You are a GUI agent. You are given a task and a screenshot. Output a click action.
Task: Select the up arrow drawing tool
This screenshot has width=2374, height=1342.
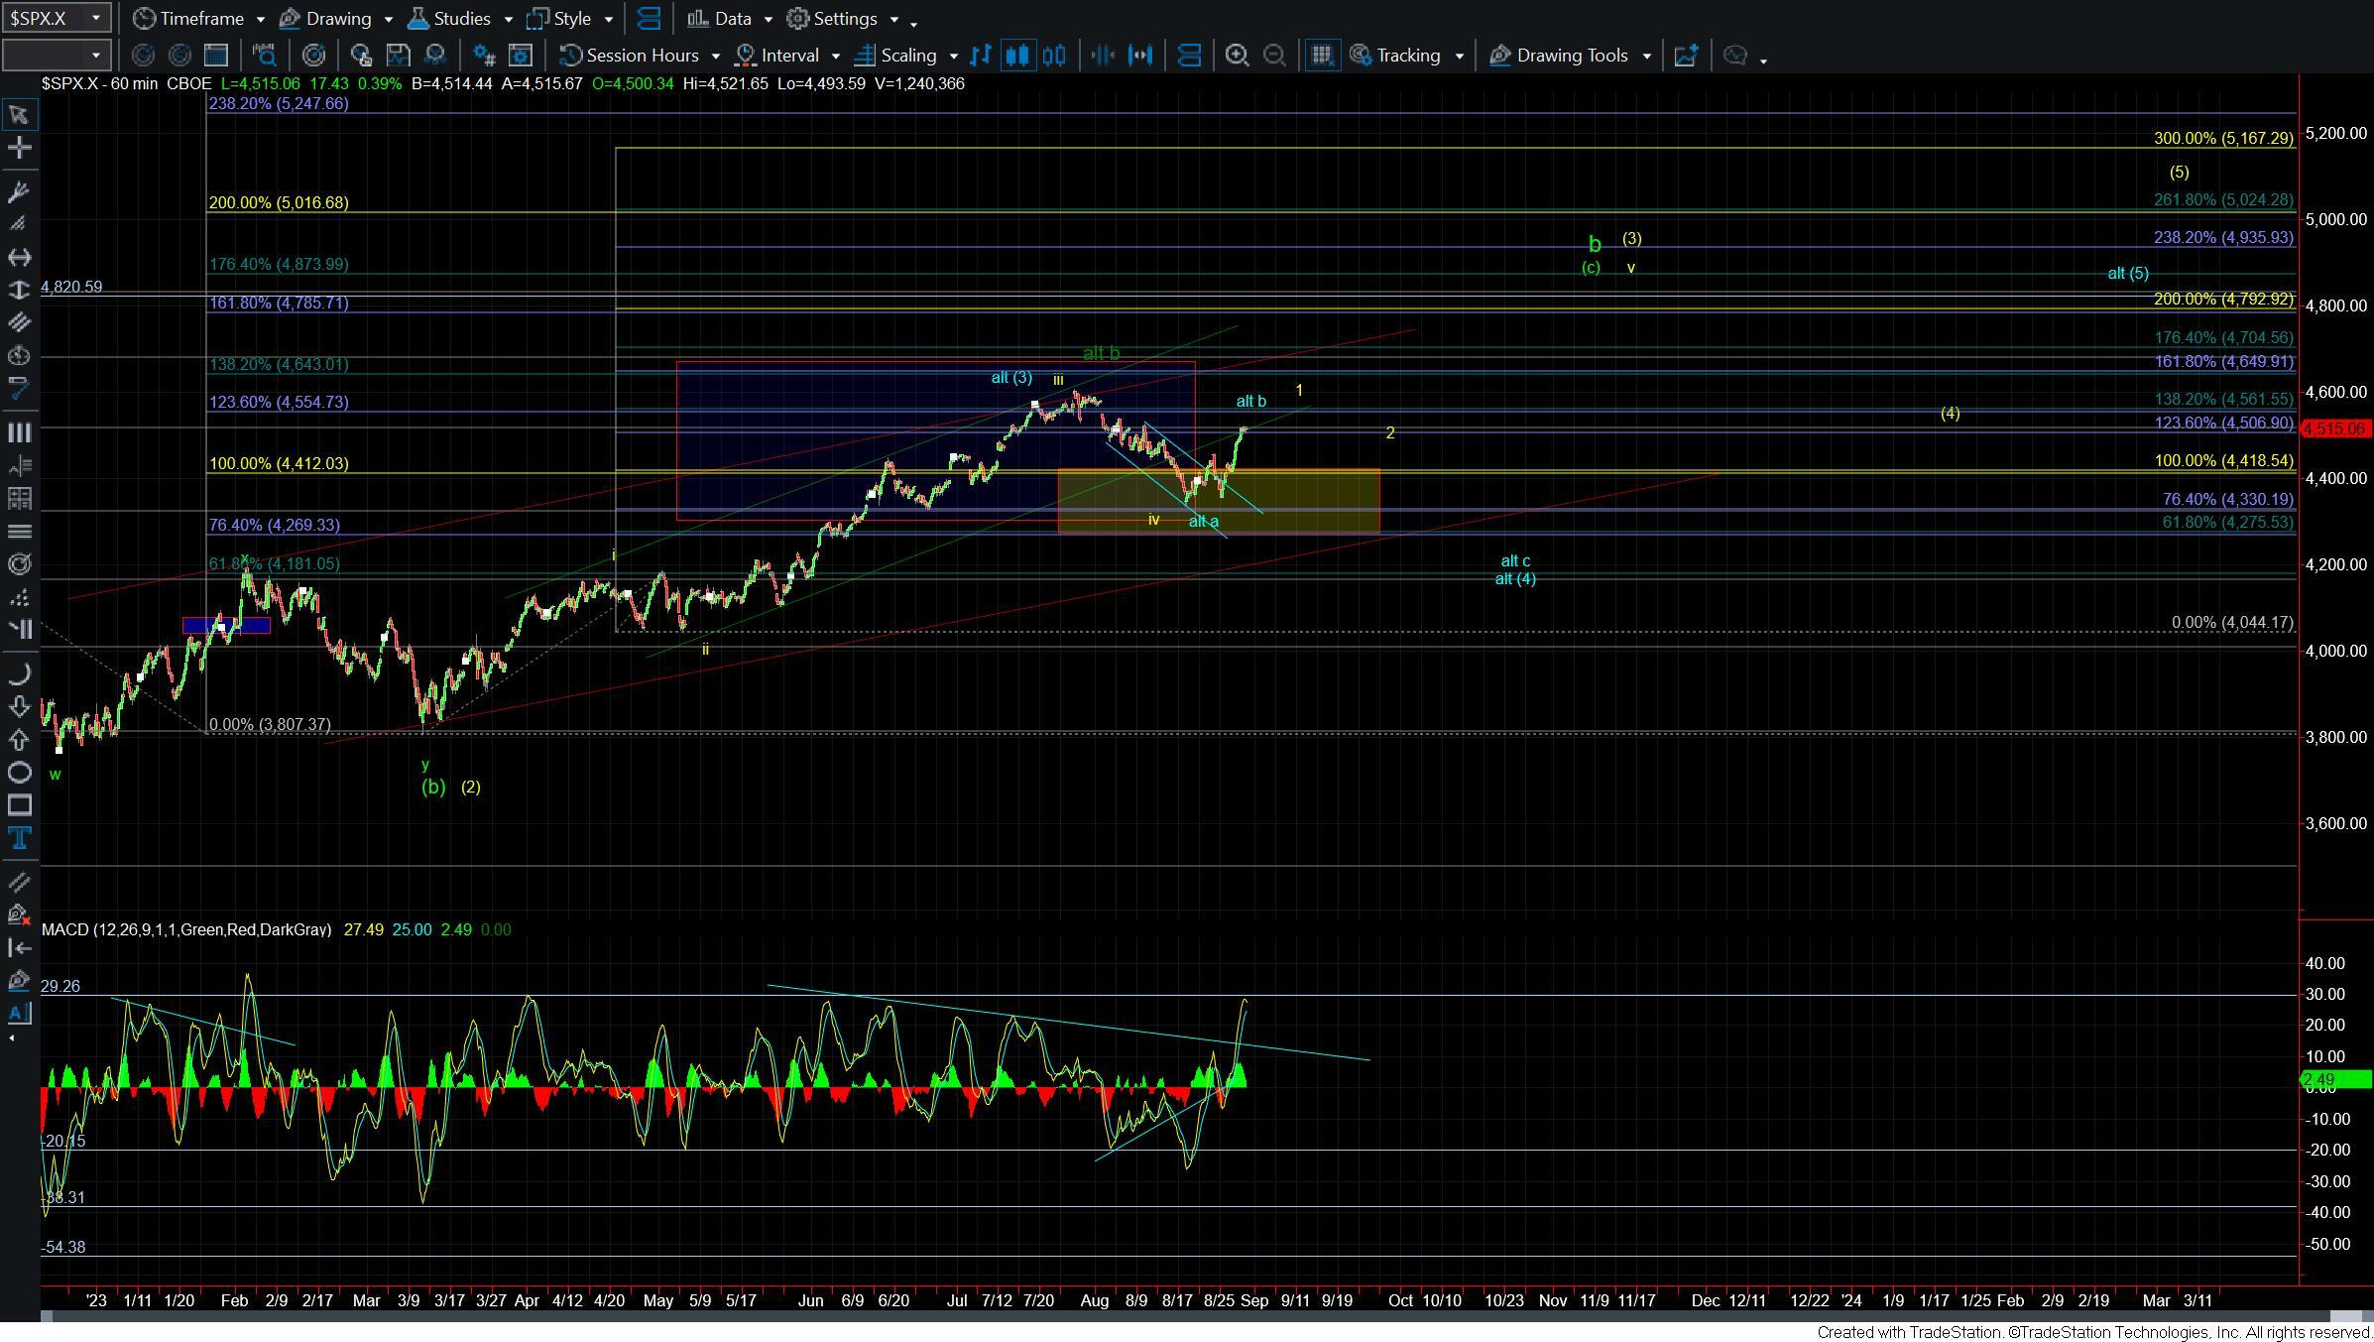19,740
